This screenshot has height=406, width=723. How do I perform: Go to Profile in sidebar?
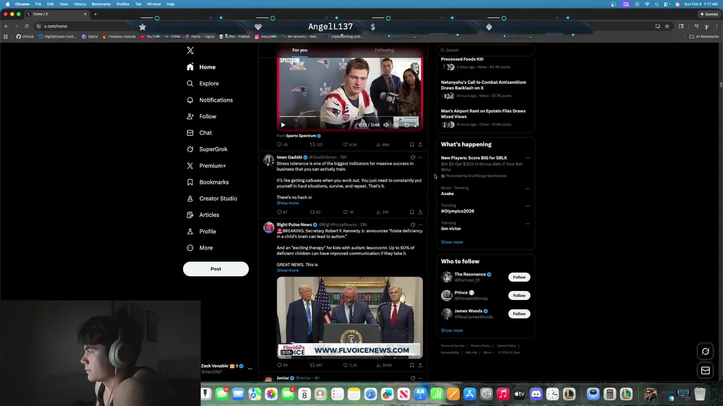click(201, 231)
